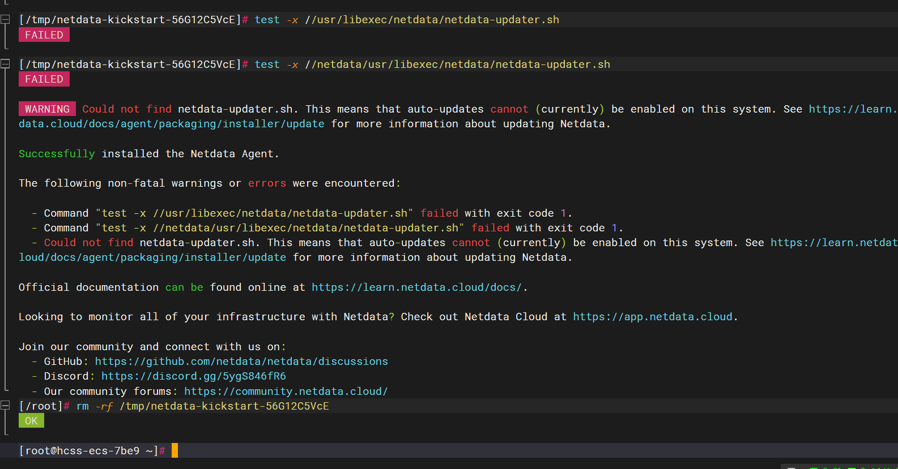This screenshot has width=898, height=469.
Task: Click "Could not find" text in the error list
Action: [x=88, y=243]
